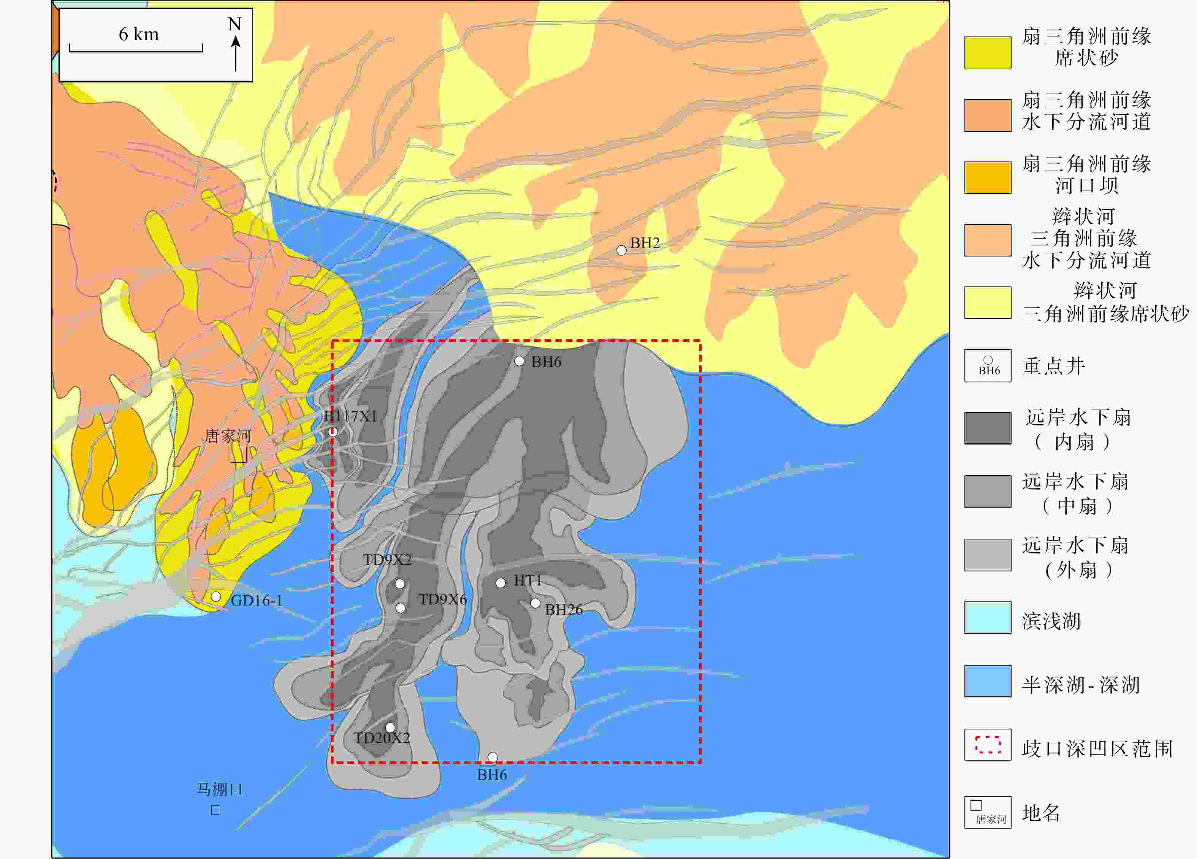The width and height of the screenshot is (1197, 859).
Task: Click the 'HT1' well label text
Action: click(527, 581)
